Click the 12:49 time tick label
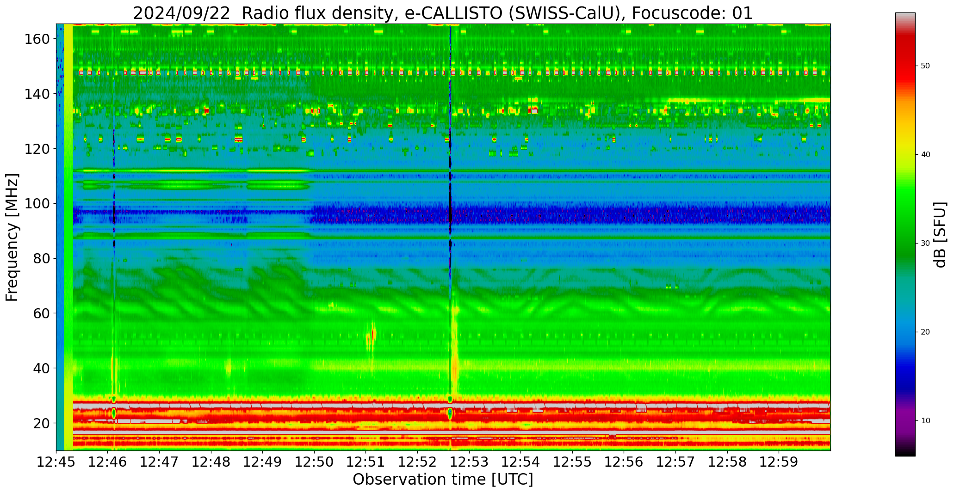Image resolution: width=954 pixels, height=493 pixels. (263, 462)
